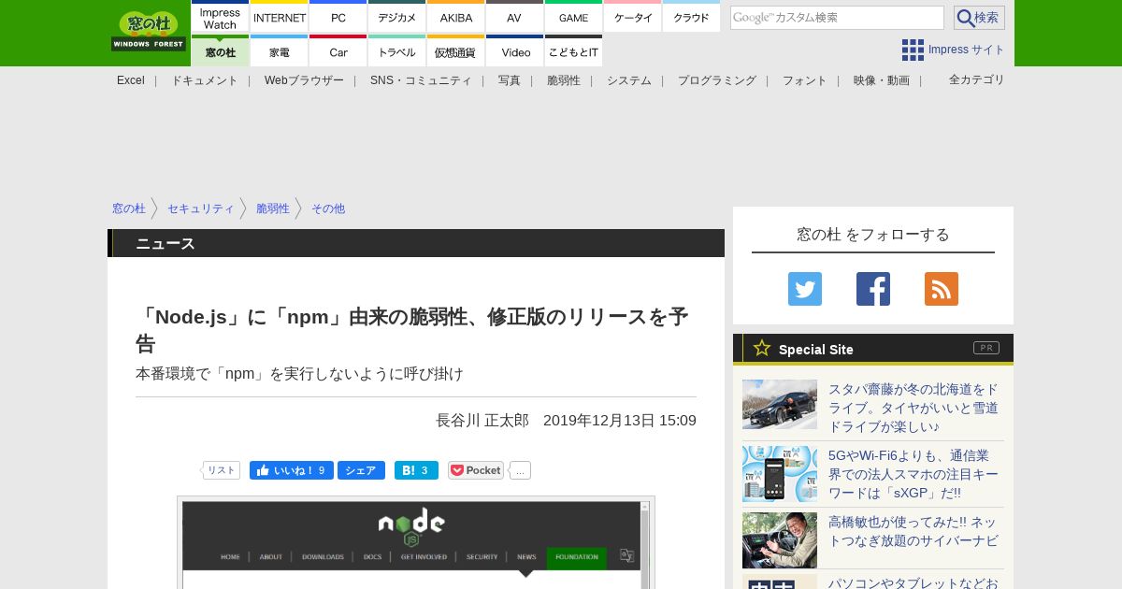Click the ニュース section header
1122x589 pixels.
[x=416, y=243]
